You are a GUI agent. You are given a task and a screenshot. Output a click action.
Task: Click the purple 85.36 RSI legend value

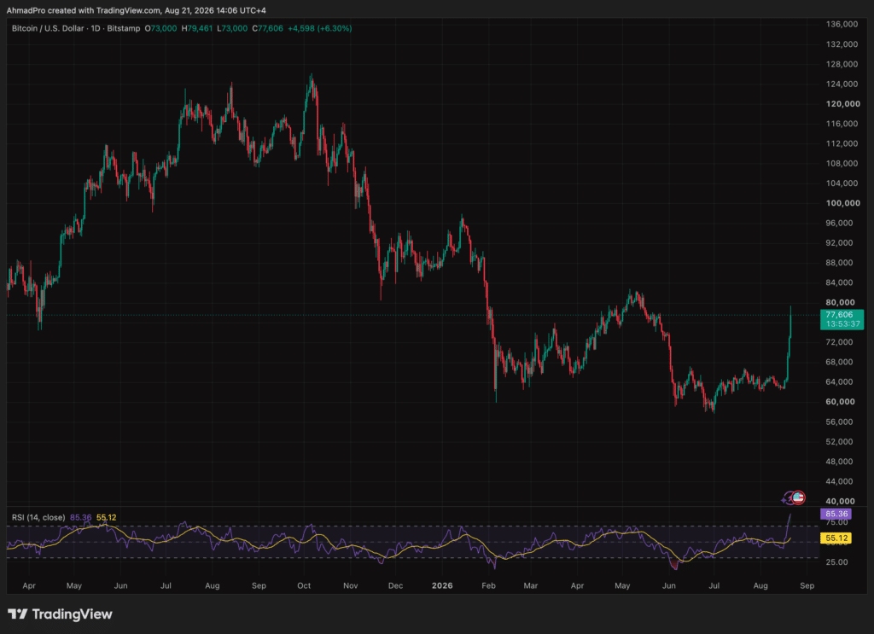click(81, 518)
